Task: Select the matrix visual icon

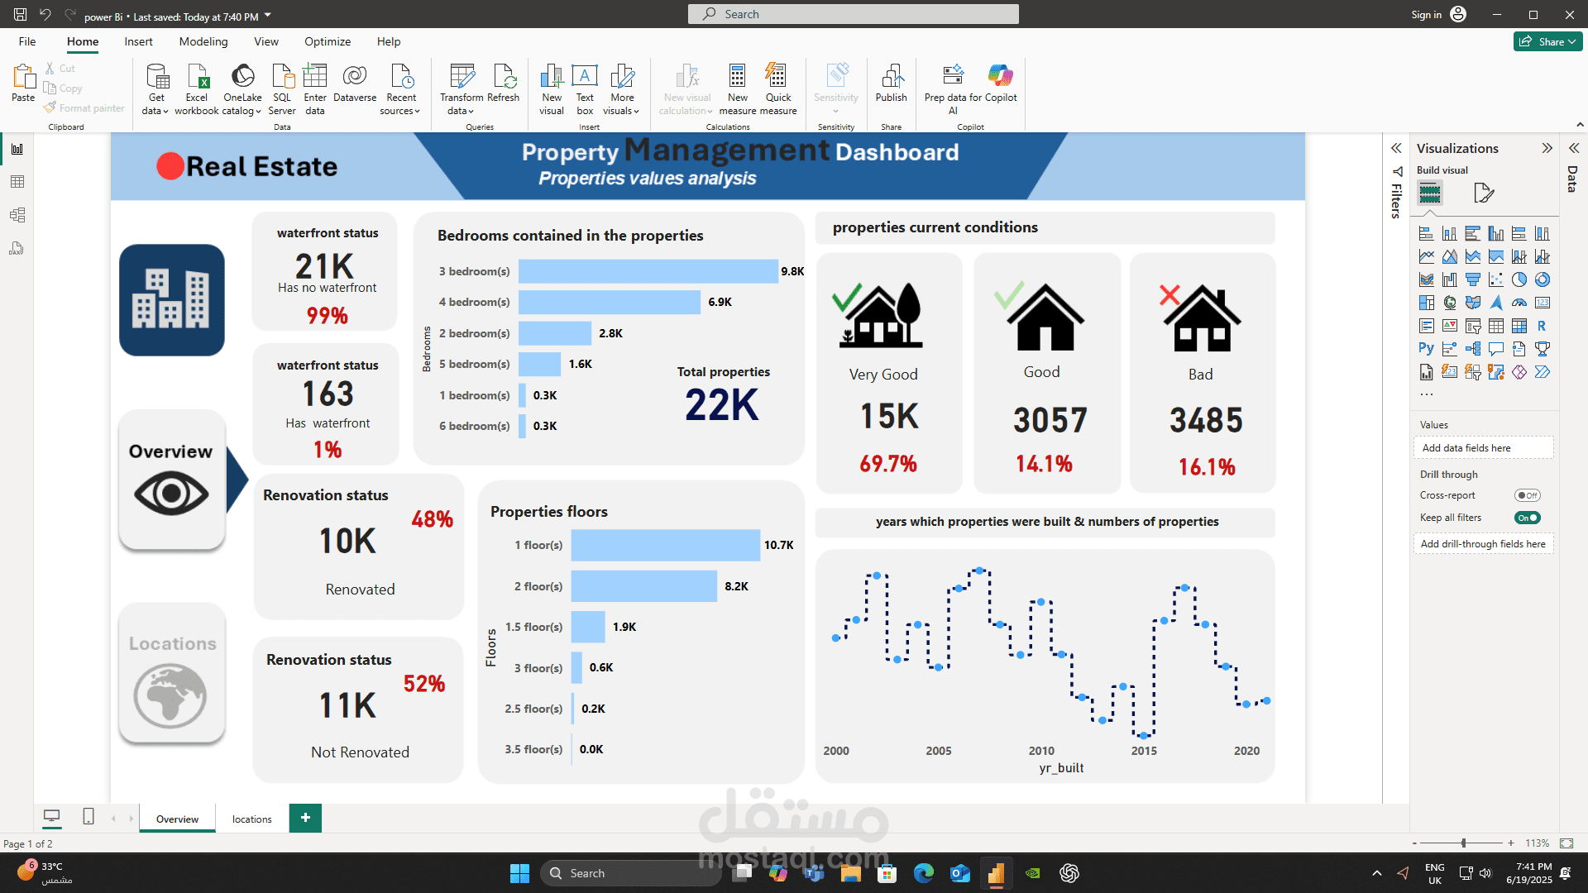Action: pyautogui.click(x=1519, y=327)
